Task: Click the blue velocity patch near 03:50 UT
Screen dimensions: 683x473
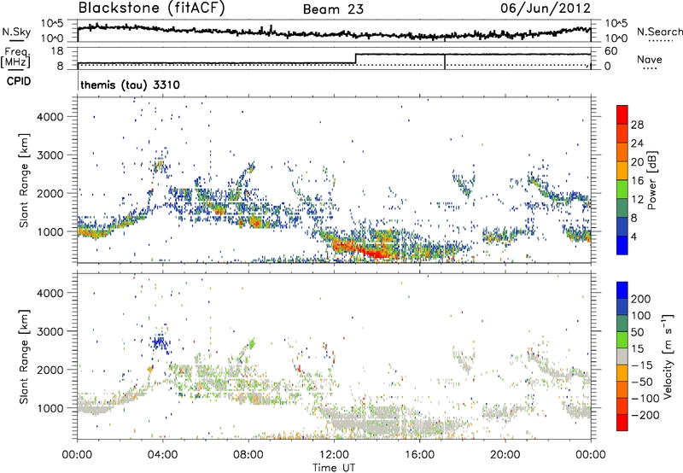Action: tap(160, 342)
